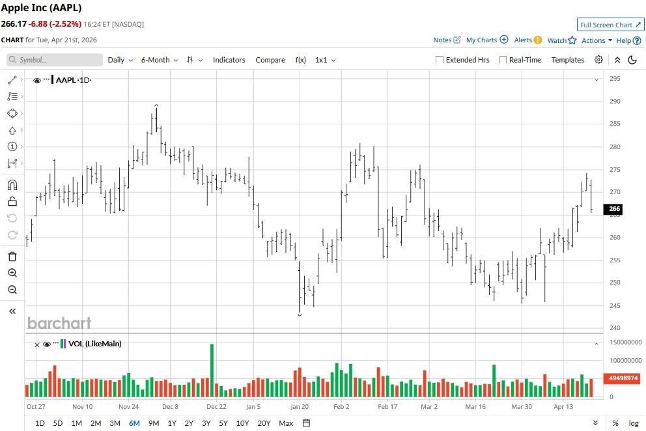The image size is (646, 431).
Task: Select the 5Y time range
Action: [x=223, y=423]
